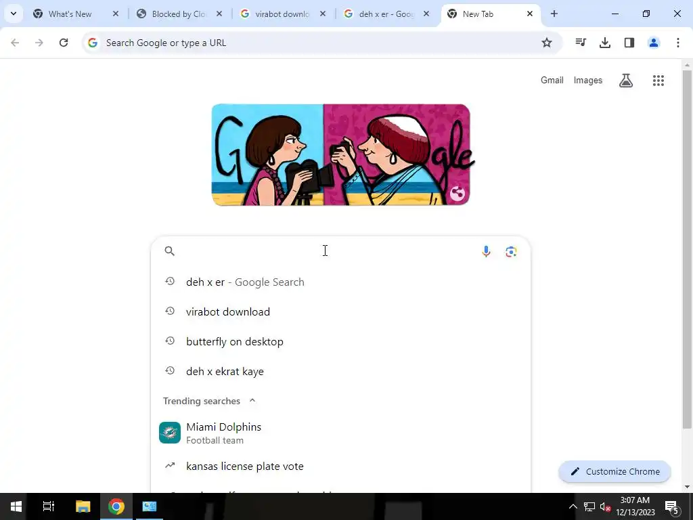
Task: Close the deh x er tab
Action: (426, 14)
